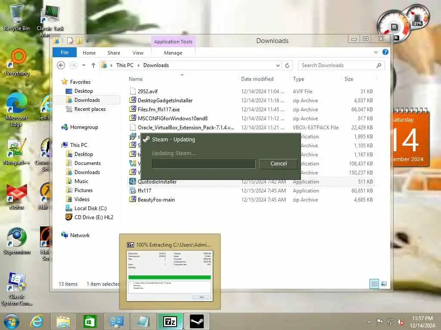Sort files by Type column header
Screen dimensions: 441x330
point(298,79)
